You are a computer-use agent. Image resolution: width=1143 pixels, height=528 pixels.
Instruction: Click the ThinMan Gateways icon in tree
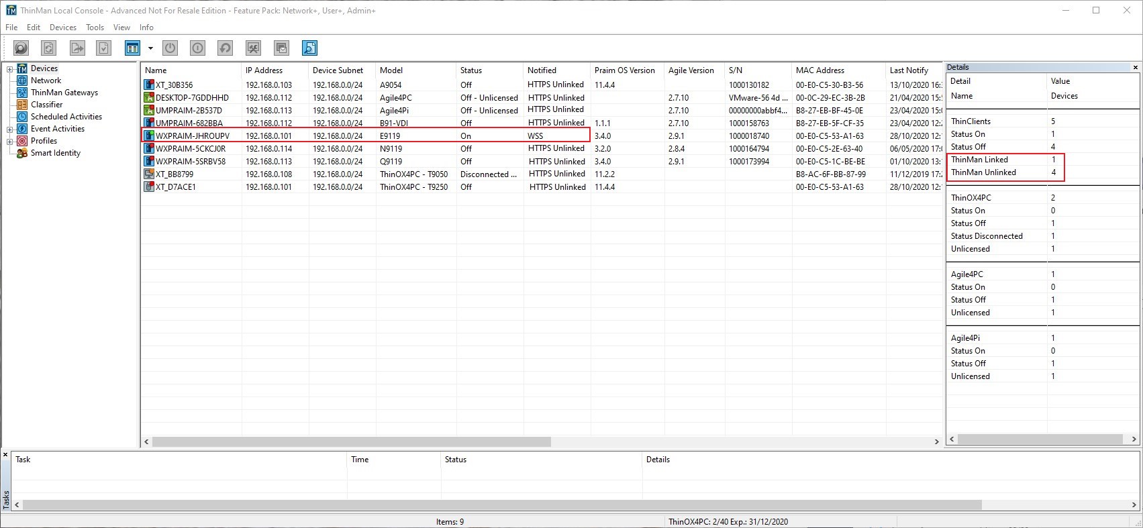coord(22,93)
